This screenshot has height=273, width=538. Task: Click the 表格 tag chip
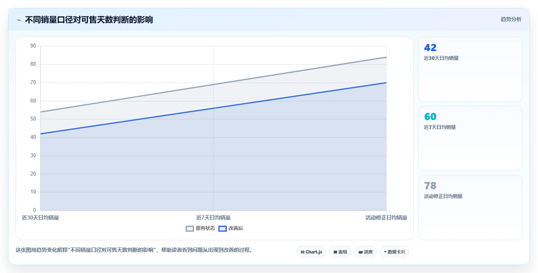pos(340,252)
